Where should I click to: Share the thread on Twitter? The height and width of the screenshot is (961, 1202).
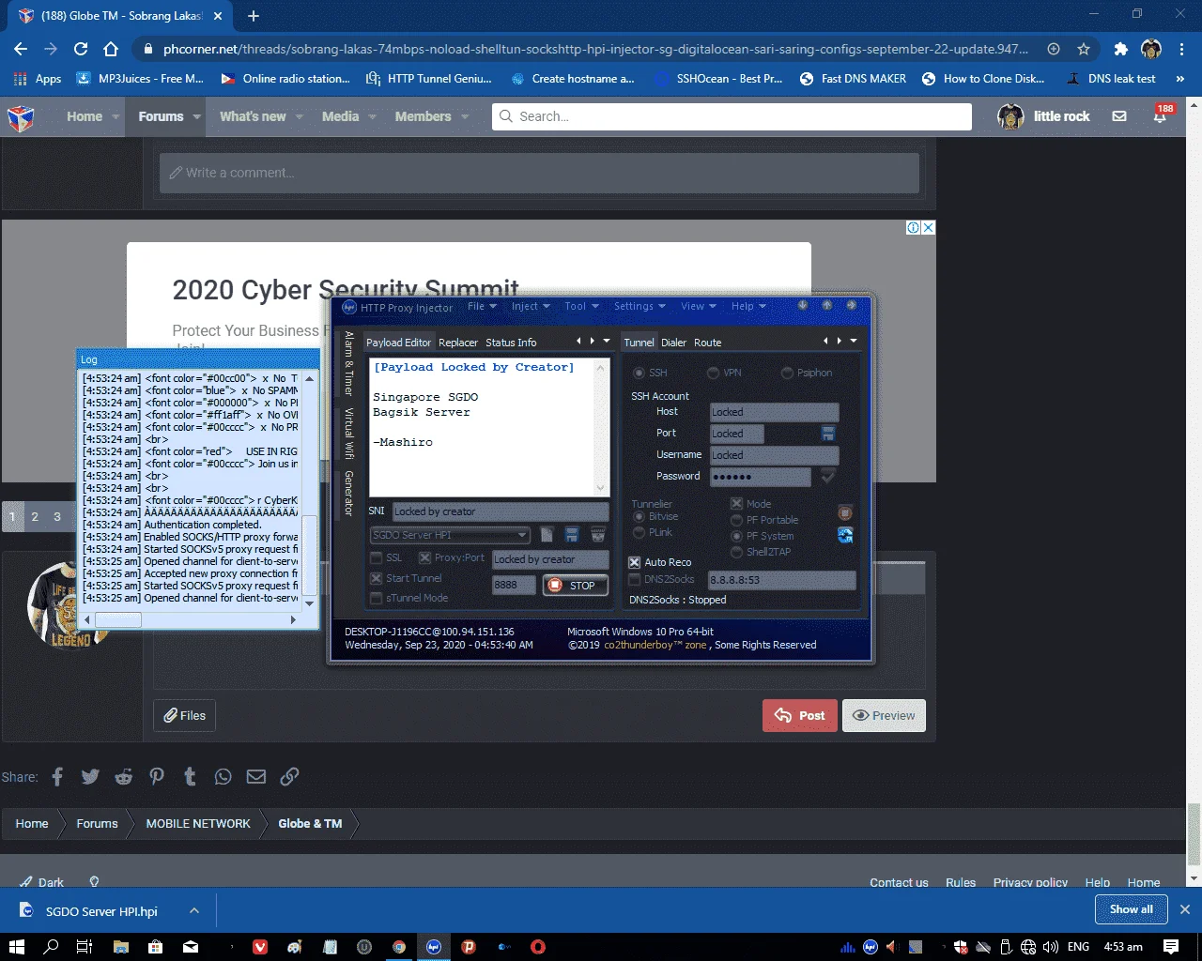90,776
